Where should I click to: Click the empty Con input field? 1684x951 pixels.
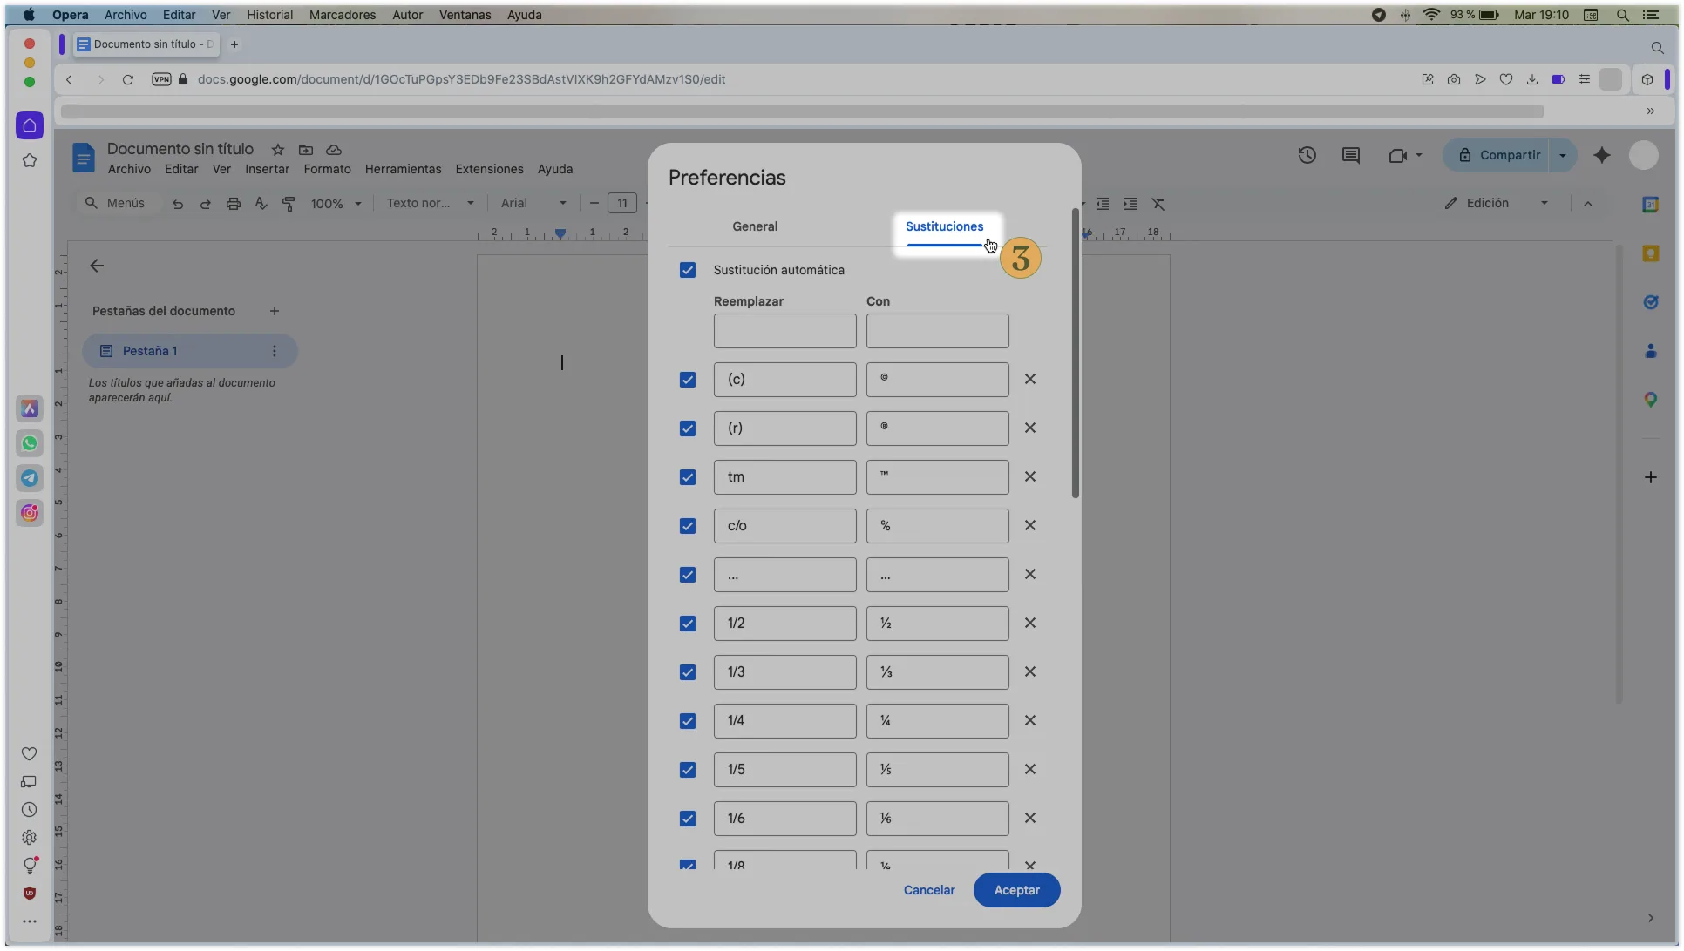[x=938, y=331]
